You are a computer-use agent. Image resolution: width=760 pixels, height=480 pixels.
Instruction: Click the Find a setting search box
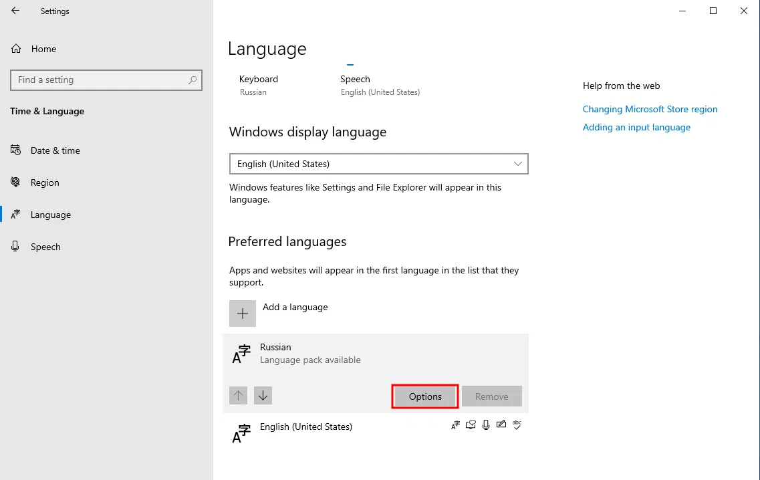point(99,80)
